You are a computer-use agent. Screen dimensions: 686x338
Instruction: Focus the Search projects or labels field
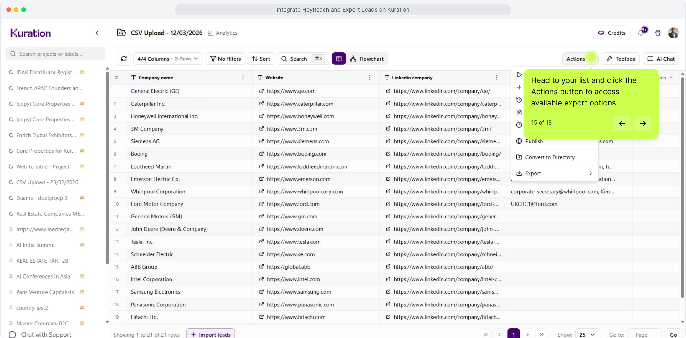[55, 54]
